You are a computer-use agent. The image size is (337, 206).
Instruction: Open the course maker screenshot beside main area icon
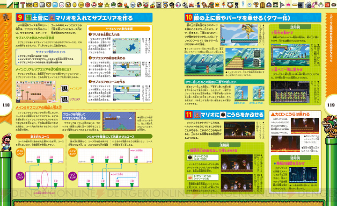click(36, 92)
